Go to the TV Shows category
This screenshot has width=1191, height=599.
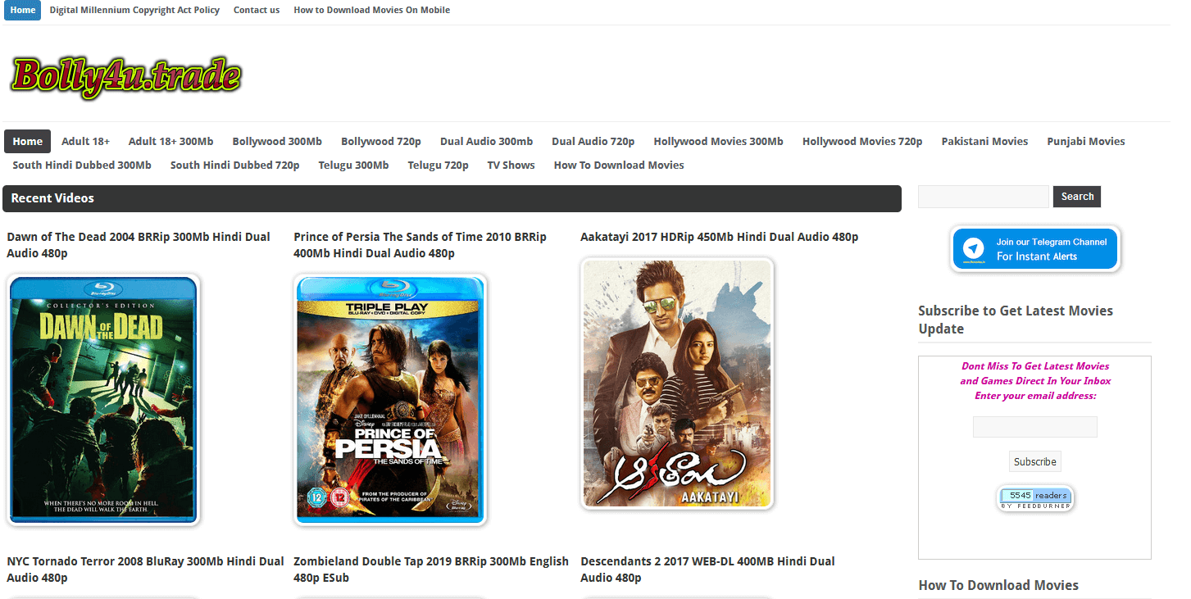pyautogui.click(x=511, y=165)
